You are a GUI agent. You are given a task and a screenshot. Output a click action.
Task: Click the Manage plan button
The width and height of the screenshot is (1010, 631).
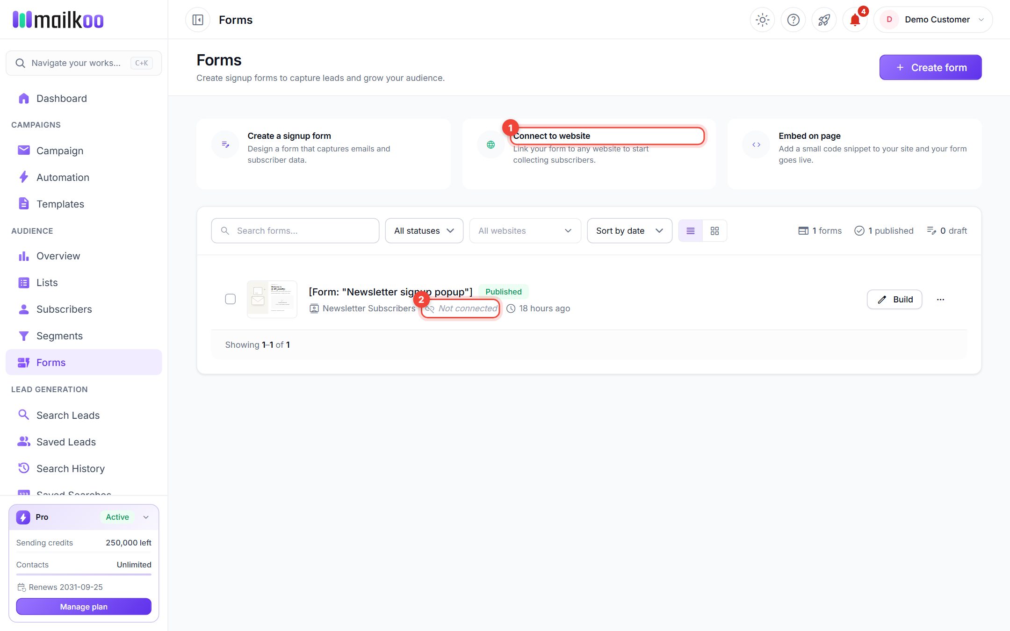click(84, 606)
